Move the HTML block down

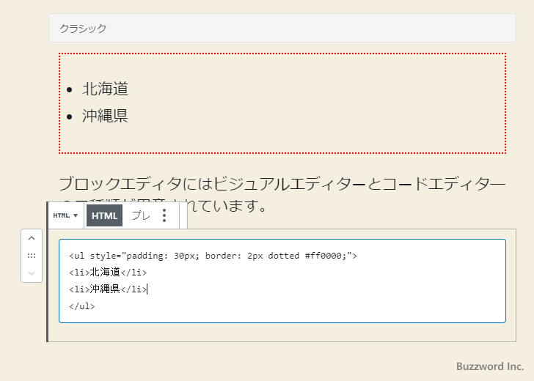pyautogui.click(x=31, y=273)
